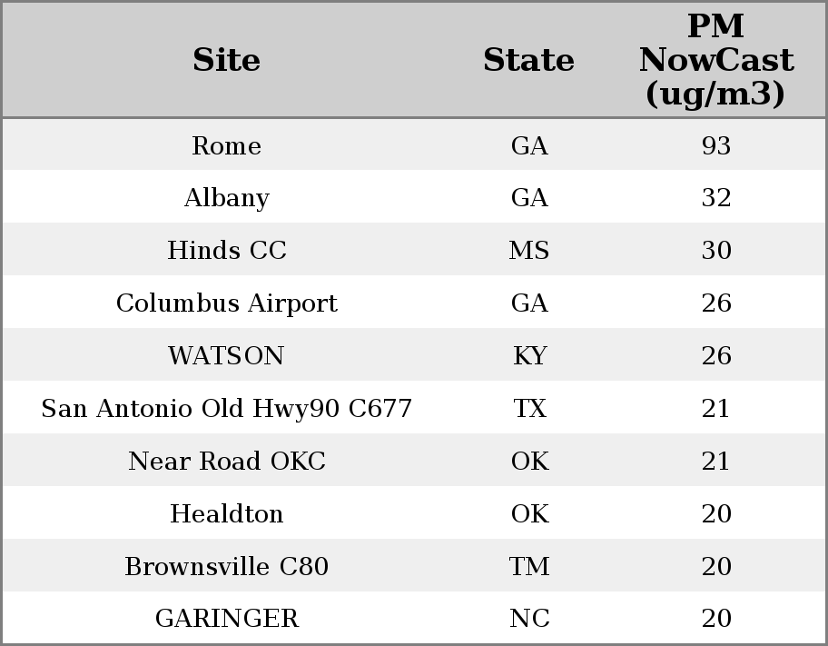Click the Site column header
Image resolution: width=828 pixels, height=646 pixels.
pos(227,60)
